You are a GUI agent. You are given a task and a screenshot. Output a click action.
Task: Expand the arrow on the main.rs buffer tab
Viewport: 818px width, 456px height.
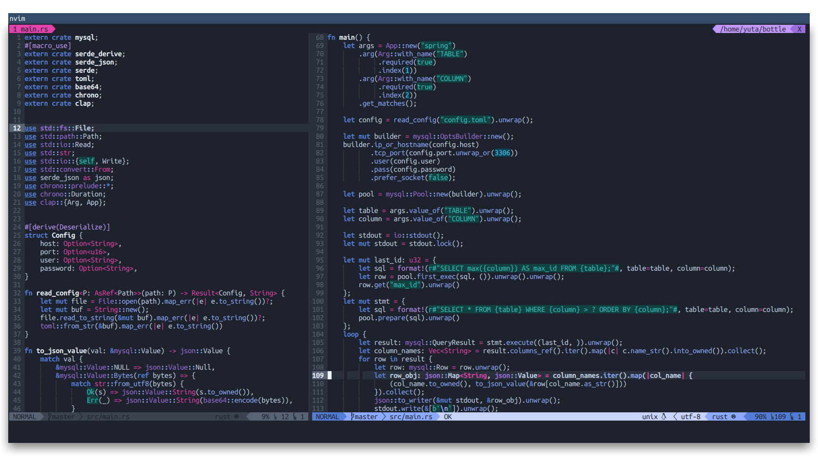coord(53,29)
